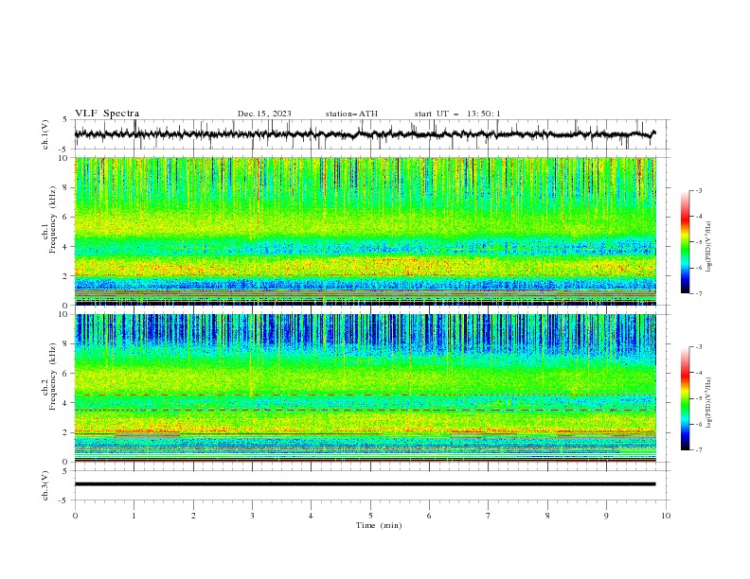The height and width of the screenshot is (579, 750).
Task: Click the upper PSD color scale bar
Action: [685, 242]
